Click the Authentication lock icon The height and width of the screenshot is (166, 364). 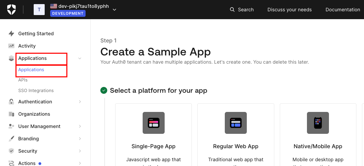pos(11,102)
